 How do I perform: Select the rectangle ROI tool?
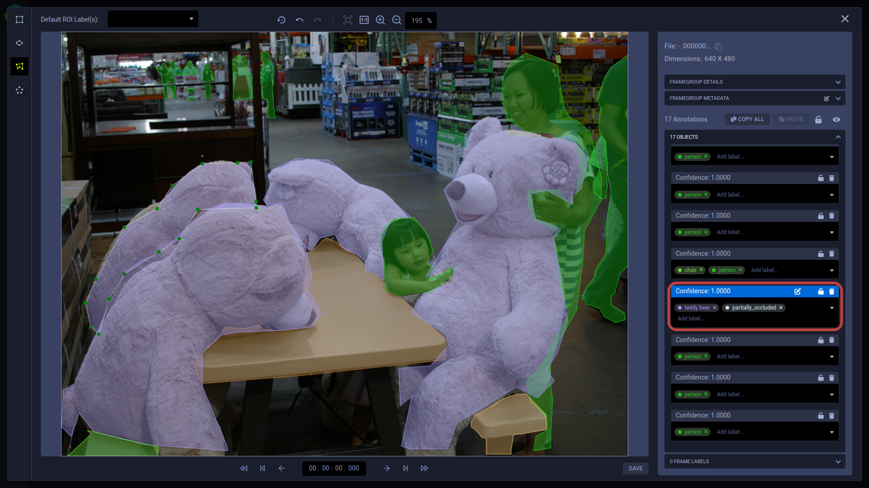[x=19, y=19]
